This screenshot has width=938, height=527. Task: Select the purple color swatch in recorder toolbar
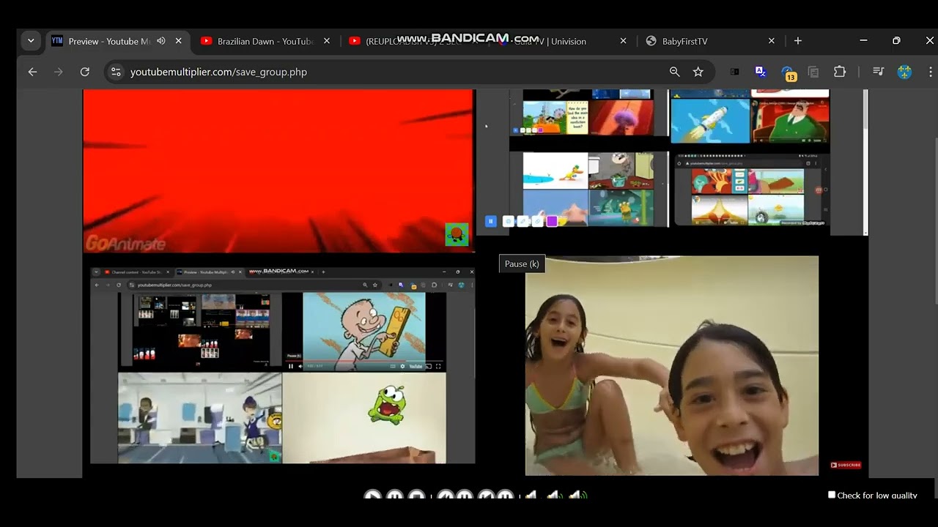click(552, 221)
